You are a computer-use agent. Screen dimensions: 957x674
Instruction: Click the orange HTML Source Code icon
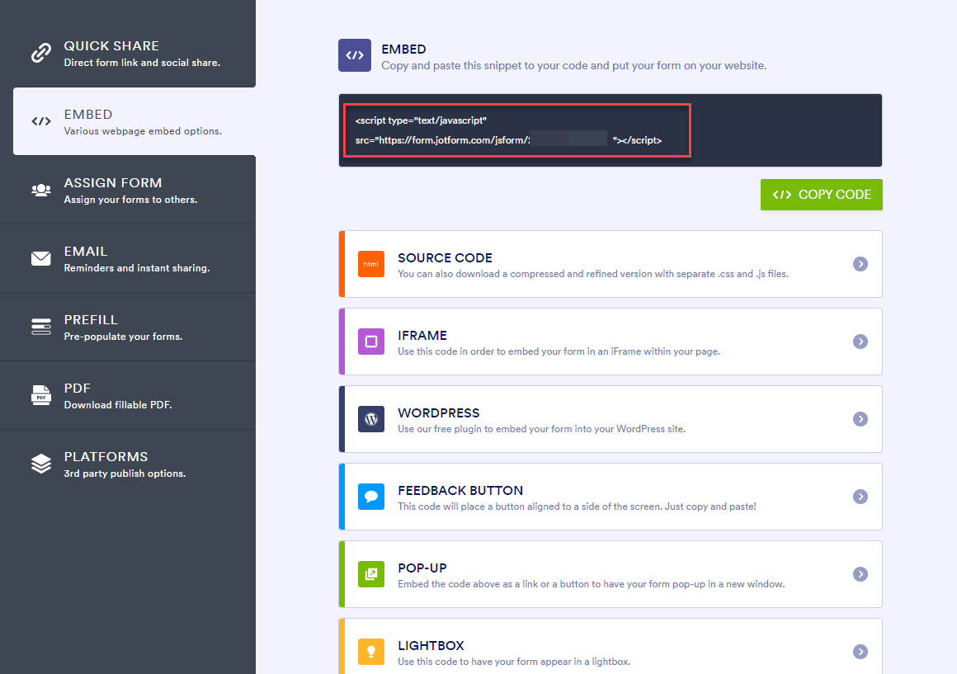(x=370, y=264)
